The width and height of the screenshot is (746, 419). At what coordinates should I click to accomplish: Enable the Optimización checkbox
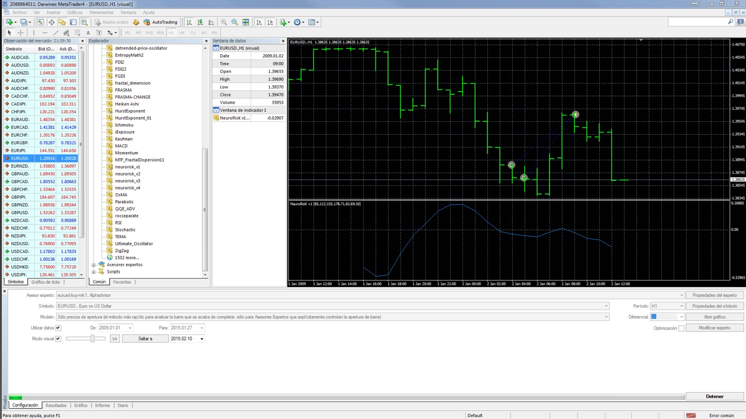[681, 328]
